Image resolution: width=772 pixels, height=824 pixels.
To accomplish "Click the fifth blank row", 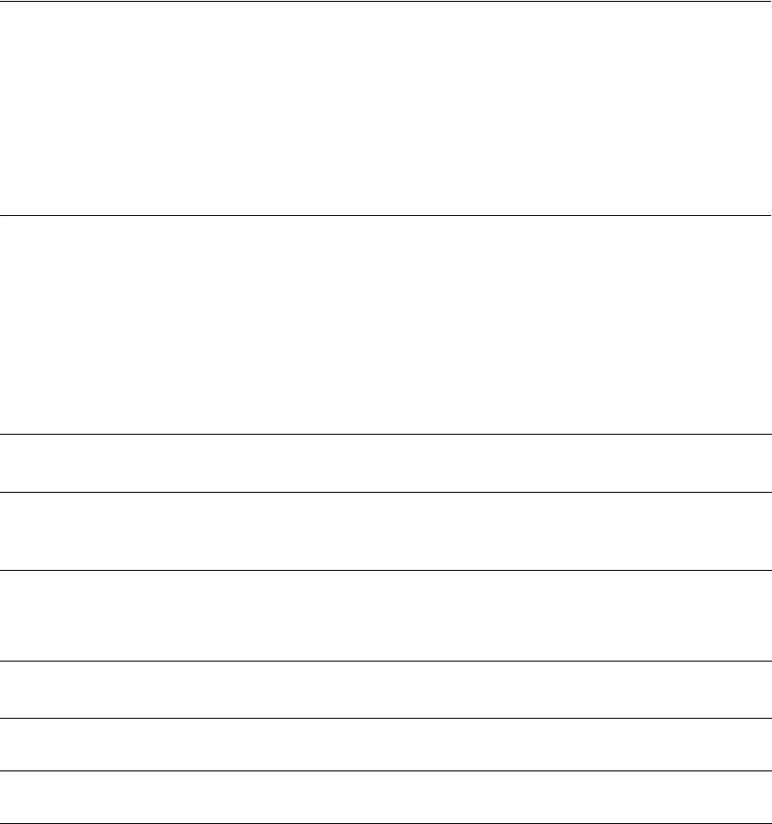I will click(x=386, y=615).
